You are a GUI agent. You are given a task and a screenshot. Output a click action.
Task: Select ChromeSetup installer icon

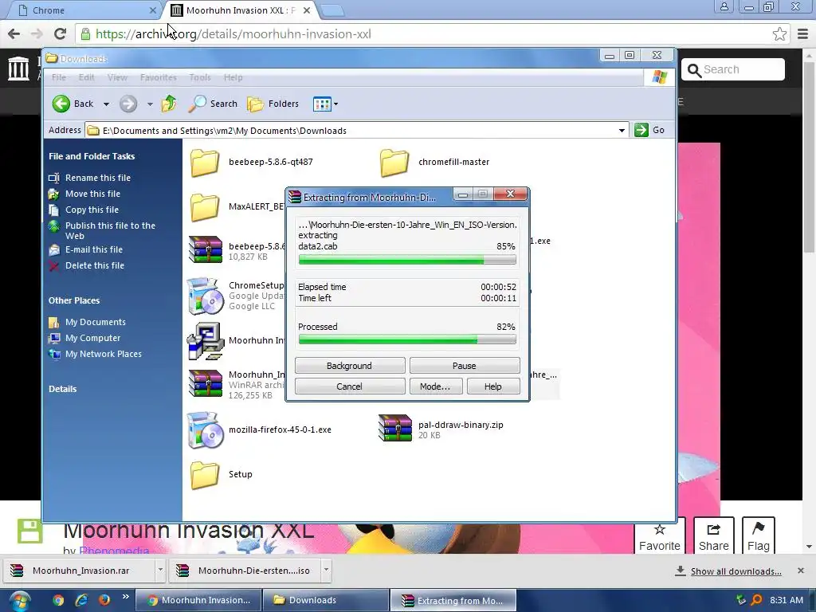205,296
